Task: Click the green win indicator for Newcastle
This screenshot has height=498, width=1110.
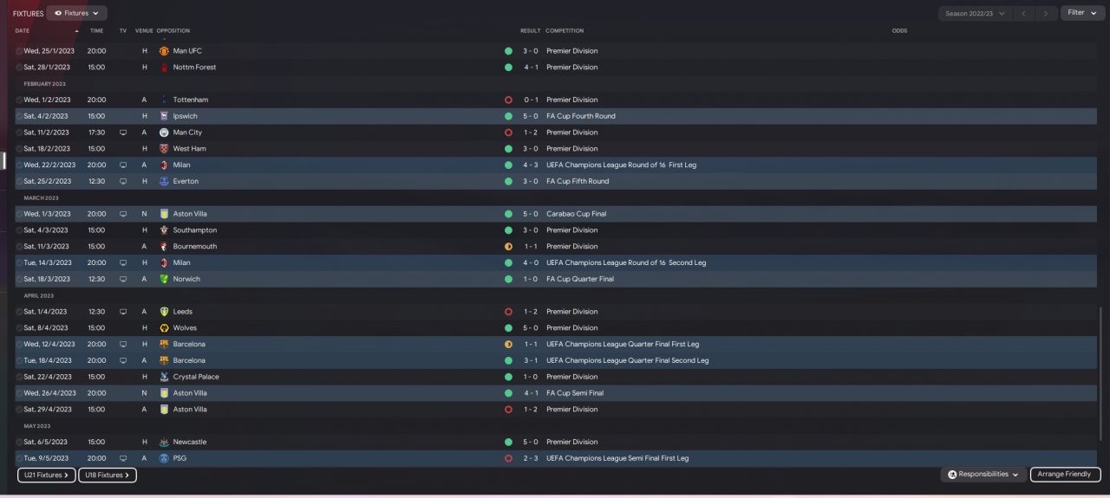Action: (508, 442)
